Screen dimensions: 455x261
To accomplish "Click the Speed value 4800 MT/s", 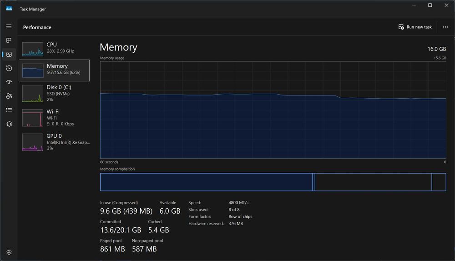I will (x=238, y=203).
